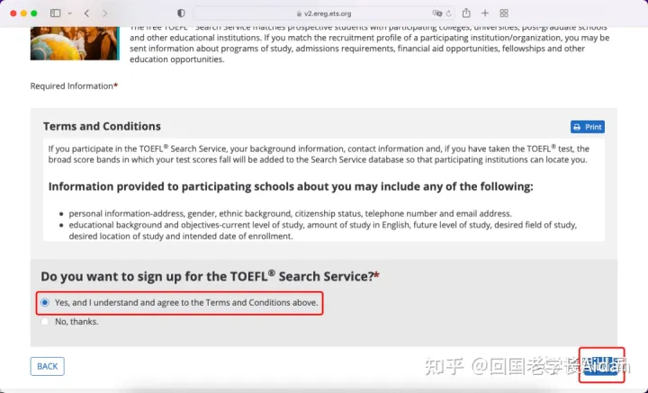Click the globe promotional image thumbnail

pyautogui.click(x=75, y=43)
